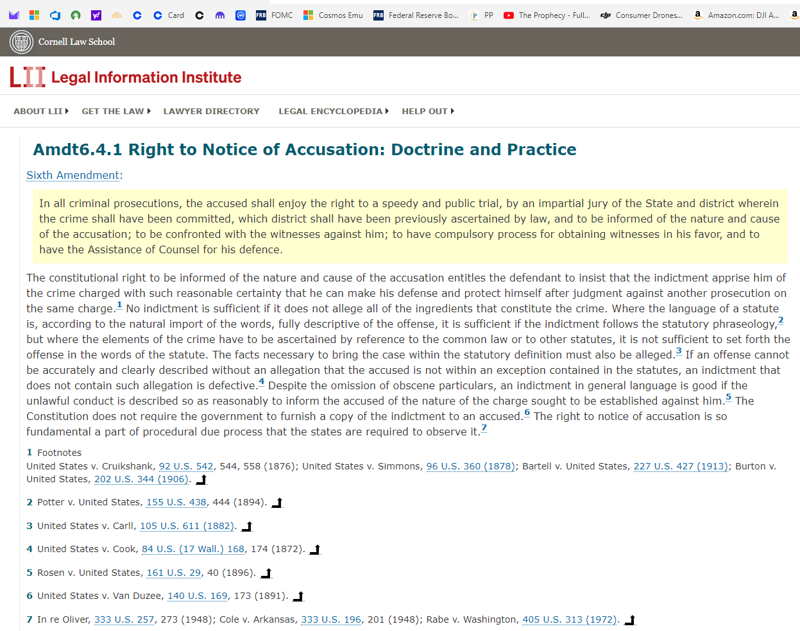Click the back arrow after footnote 2 Potter
Screen dimensions: 800x631
point(277,503)
